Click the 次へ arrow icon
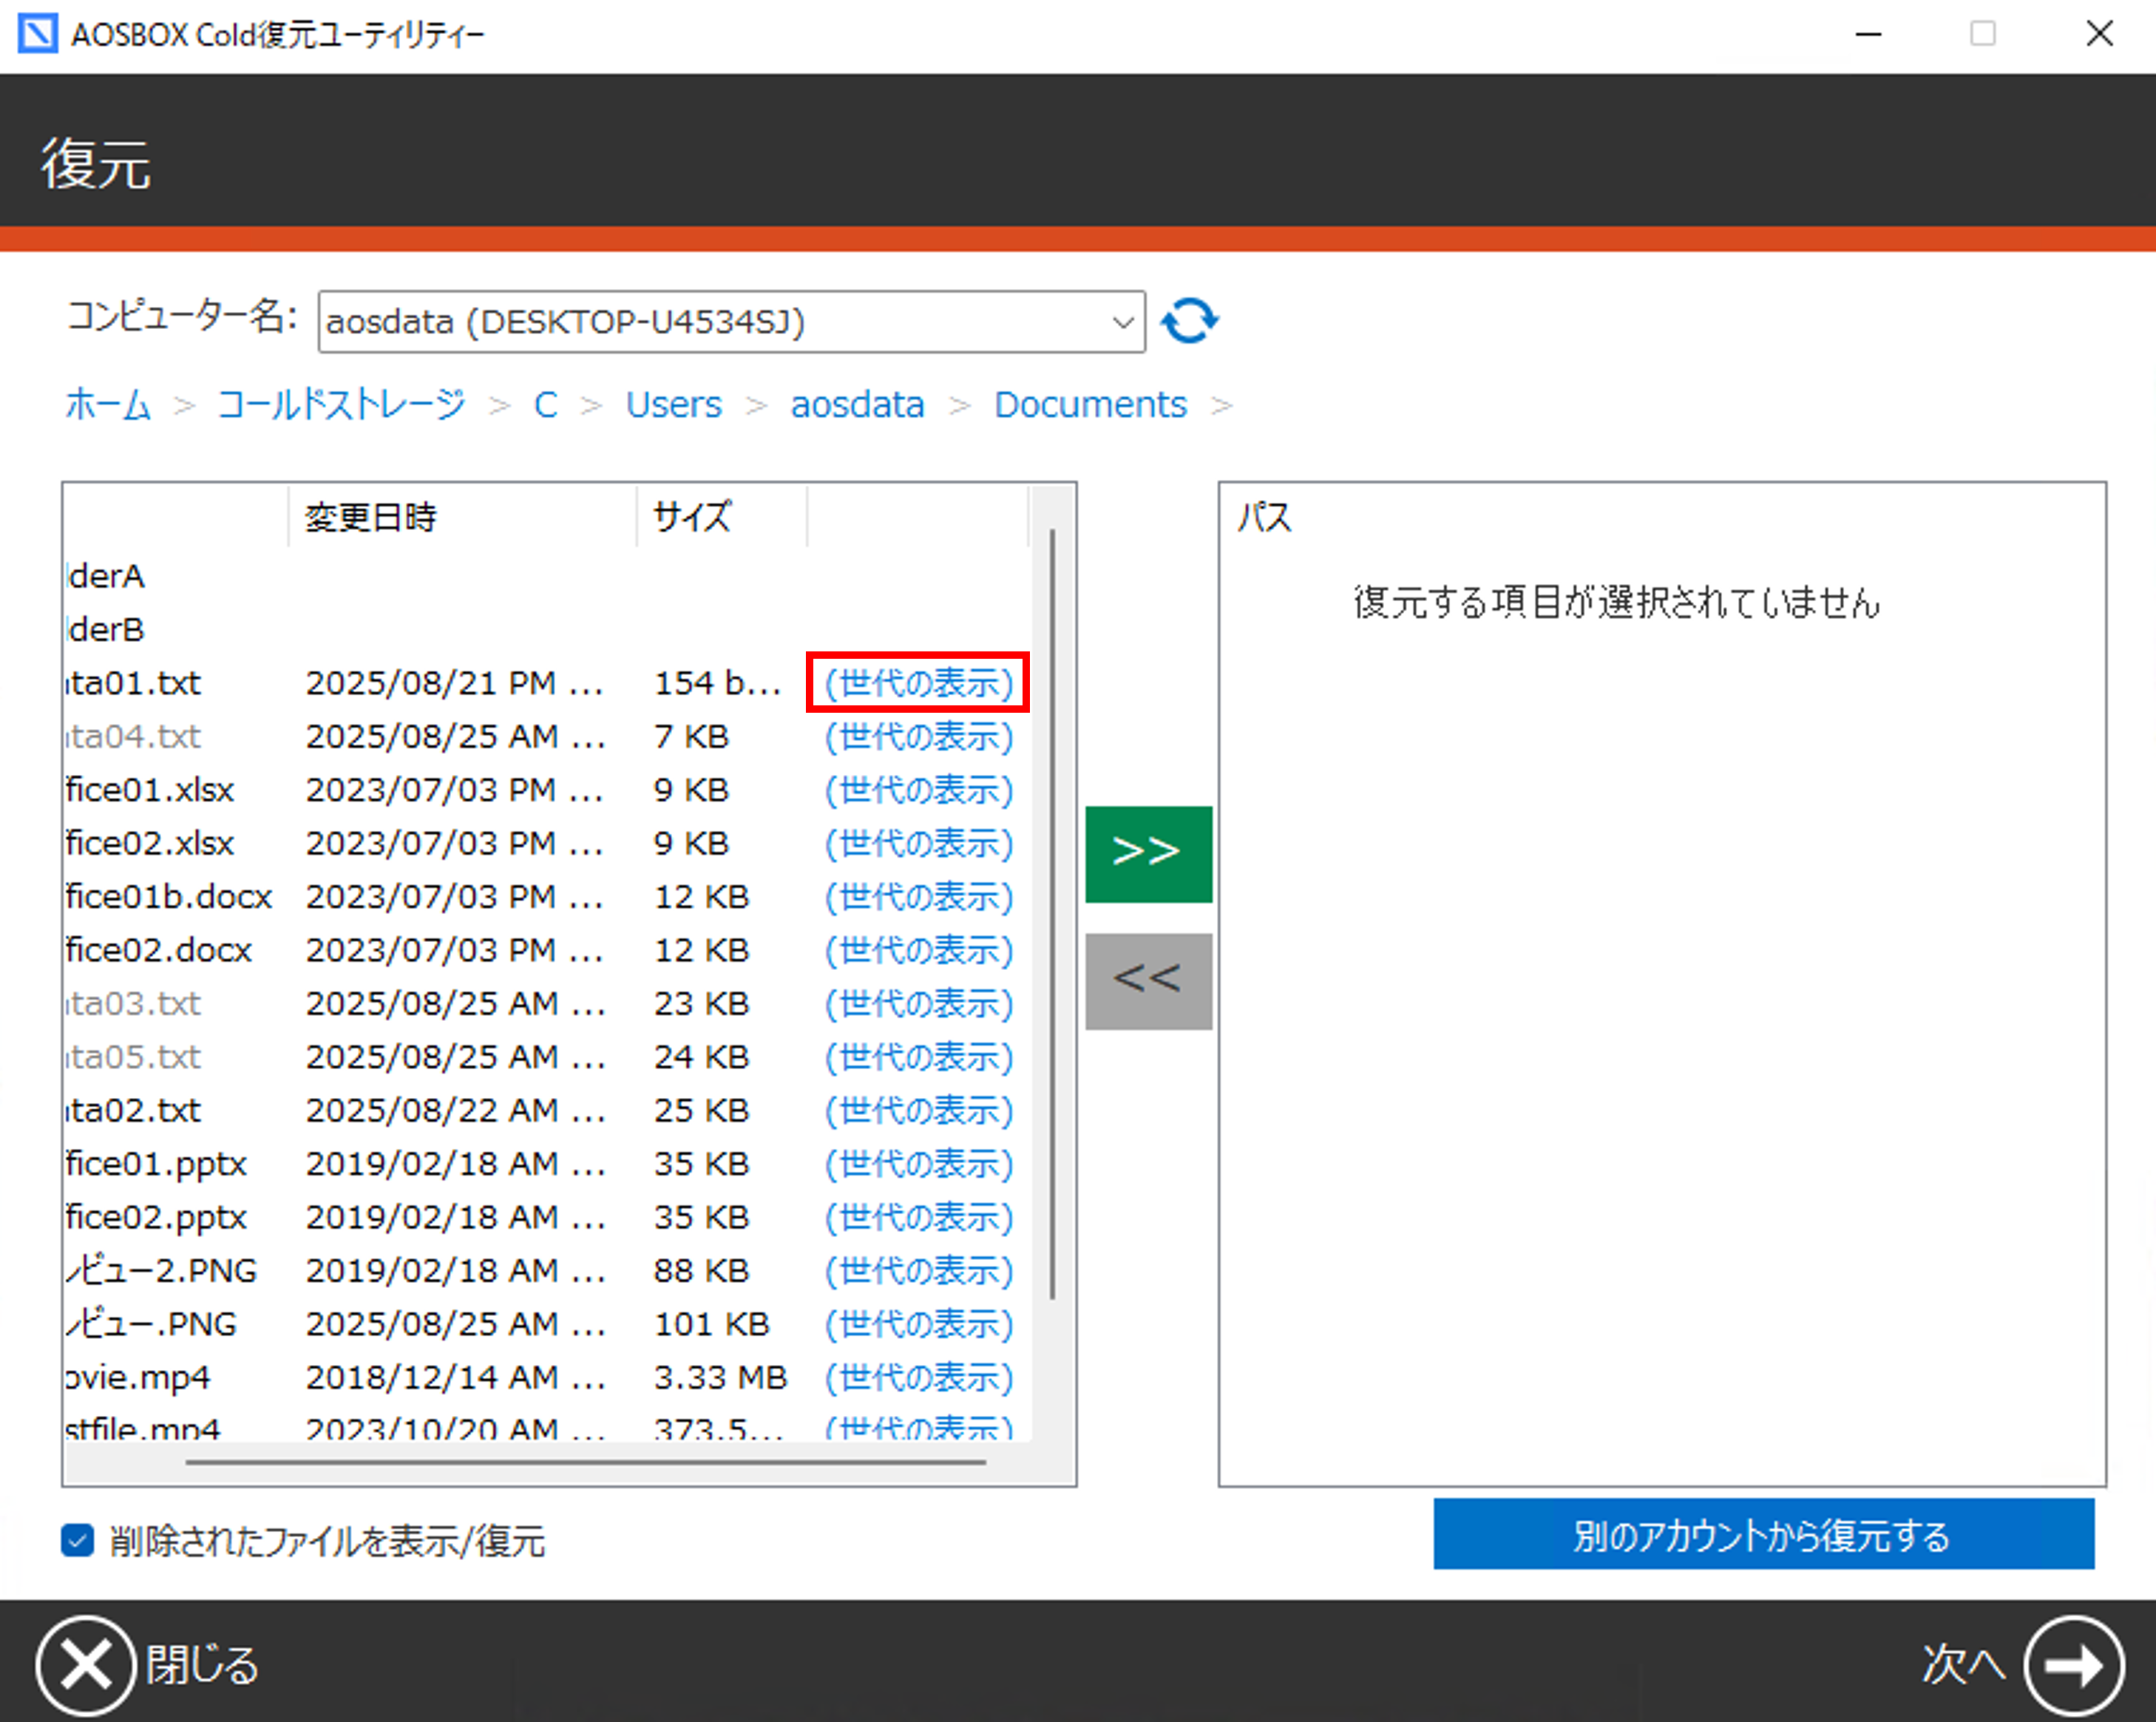 pyautogui.click(x=2073, y=1665)
